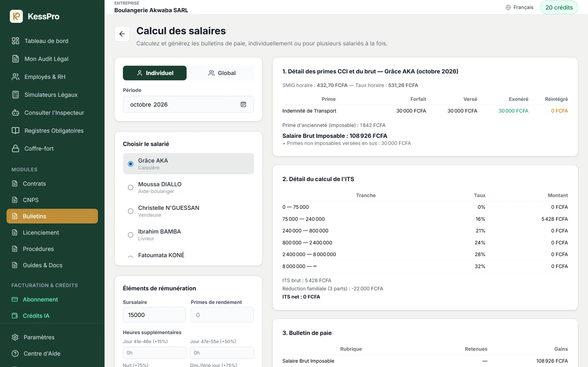The width and height of the screenshot is (588, 367).
Task: Open Tableau de bord dashboard icon
Action: tap(15, 41)
